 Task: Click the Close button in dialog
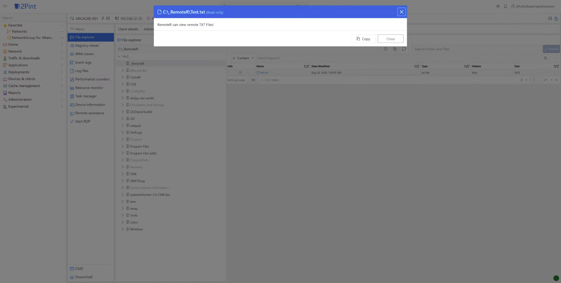390,39
